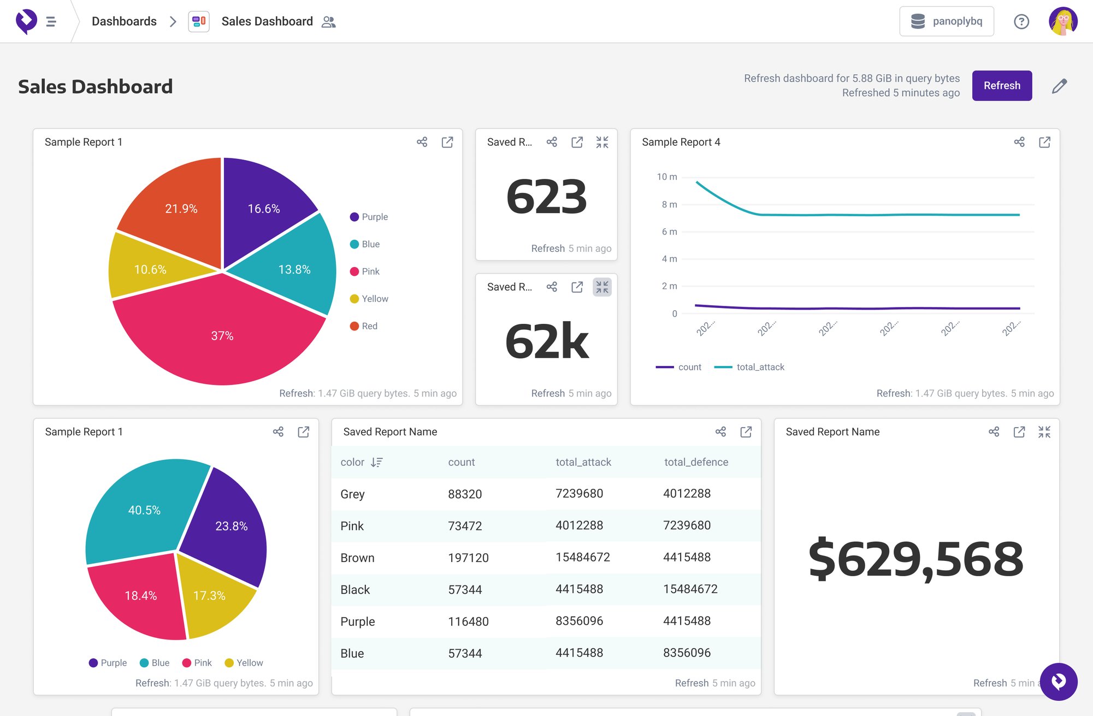Collapse the $629,568 Saved Report Name widget
Image resolution: width=1093 pixels, height=716 pixels.
1045,431
